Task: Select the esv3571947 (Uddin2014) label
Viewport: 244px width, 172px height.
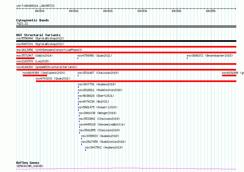Action: coord(35,56)
